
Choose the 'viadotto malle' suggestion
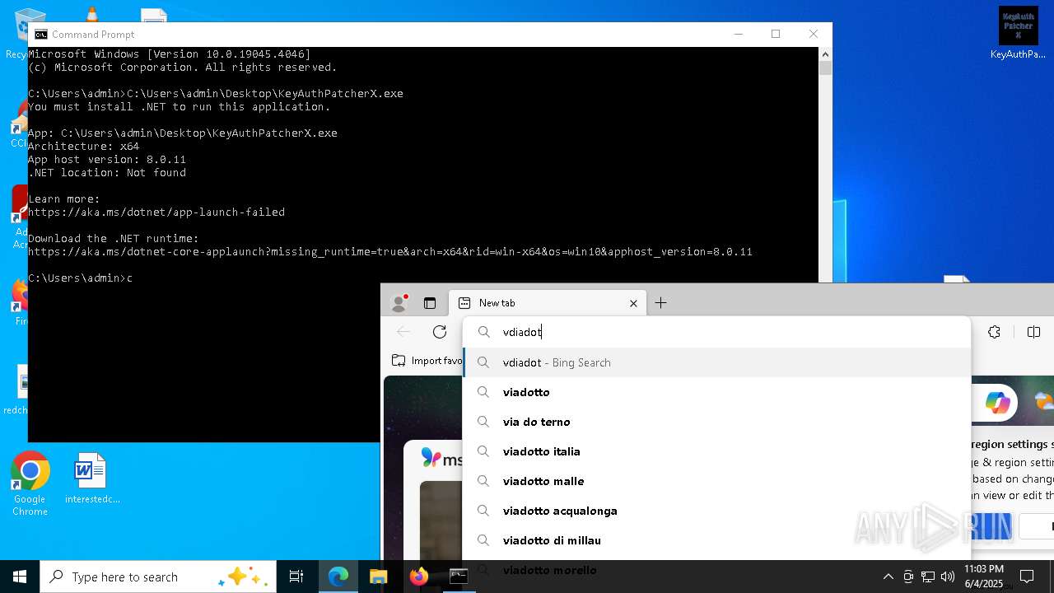[x=716, y=481]
